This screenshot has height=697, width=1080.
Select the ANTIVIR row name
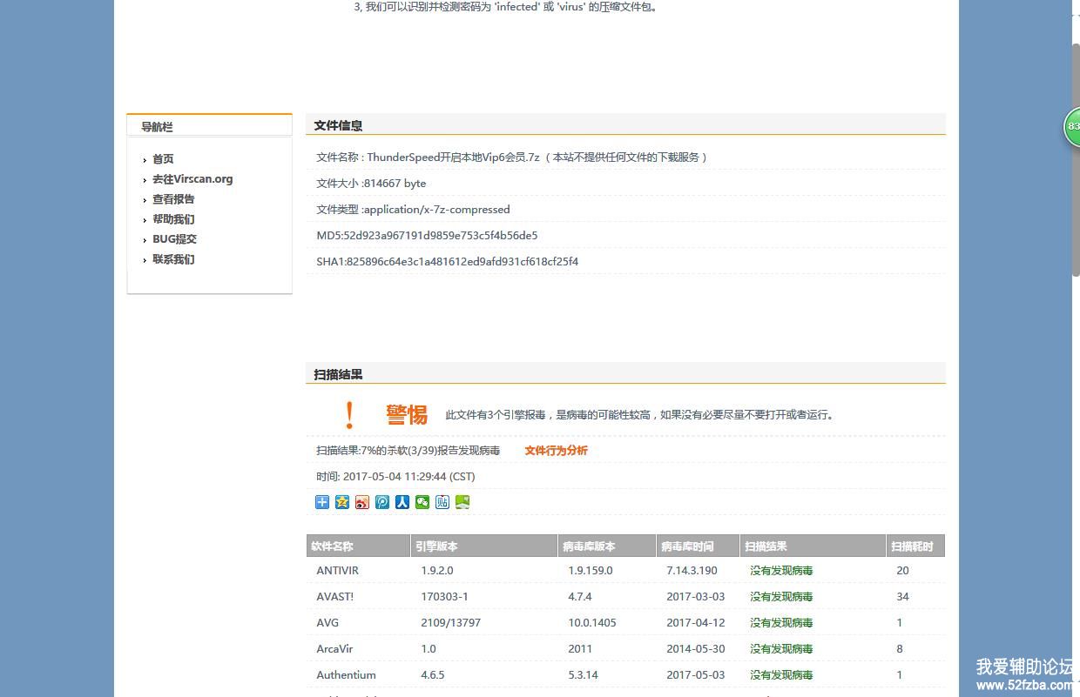(x=338, y=571)
